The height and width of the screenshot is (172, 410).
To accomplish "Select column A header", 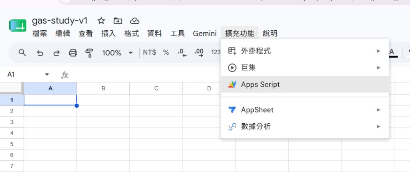I will 50,88.
